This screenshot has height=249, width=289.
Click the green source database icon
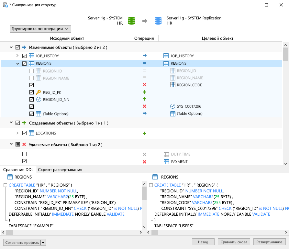[x=131, y=21]
